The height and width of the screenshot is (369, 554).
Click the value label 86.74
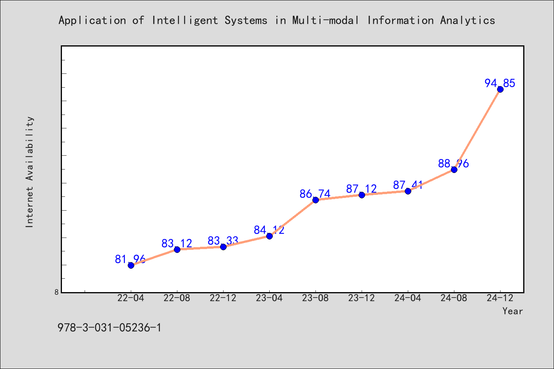coord(315,194)
